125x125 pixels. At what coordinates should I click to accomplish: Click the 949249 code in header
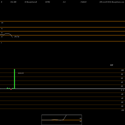pos(83,2)
